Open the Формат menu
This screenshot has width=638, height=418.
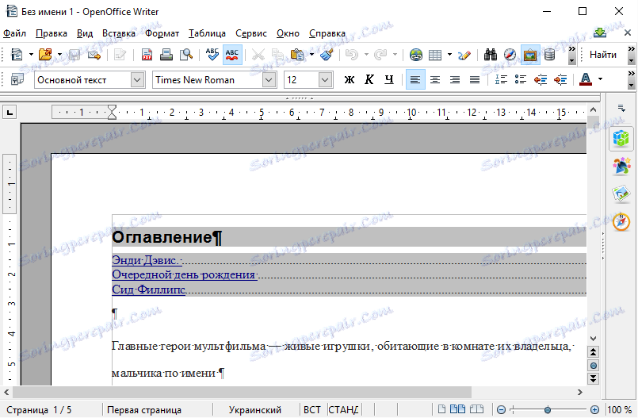(162, 33)
